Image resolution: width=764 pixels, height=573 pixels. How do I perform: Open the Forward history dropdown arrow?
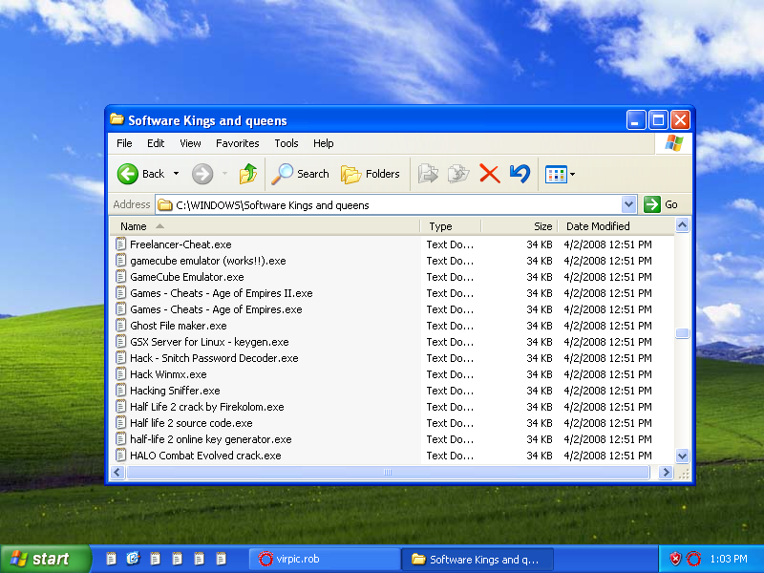point(224,174)
